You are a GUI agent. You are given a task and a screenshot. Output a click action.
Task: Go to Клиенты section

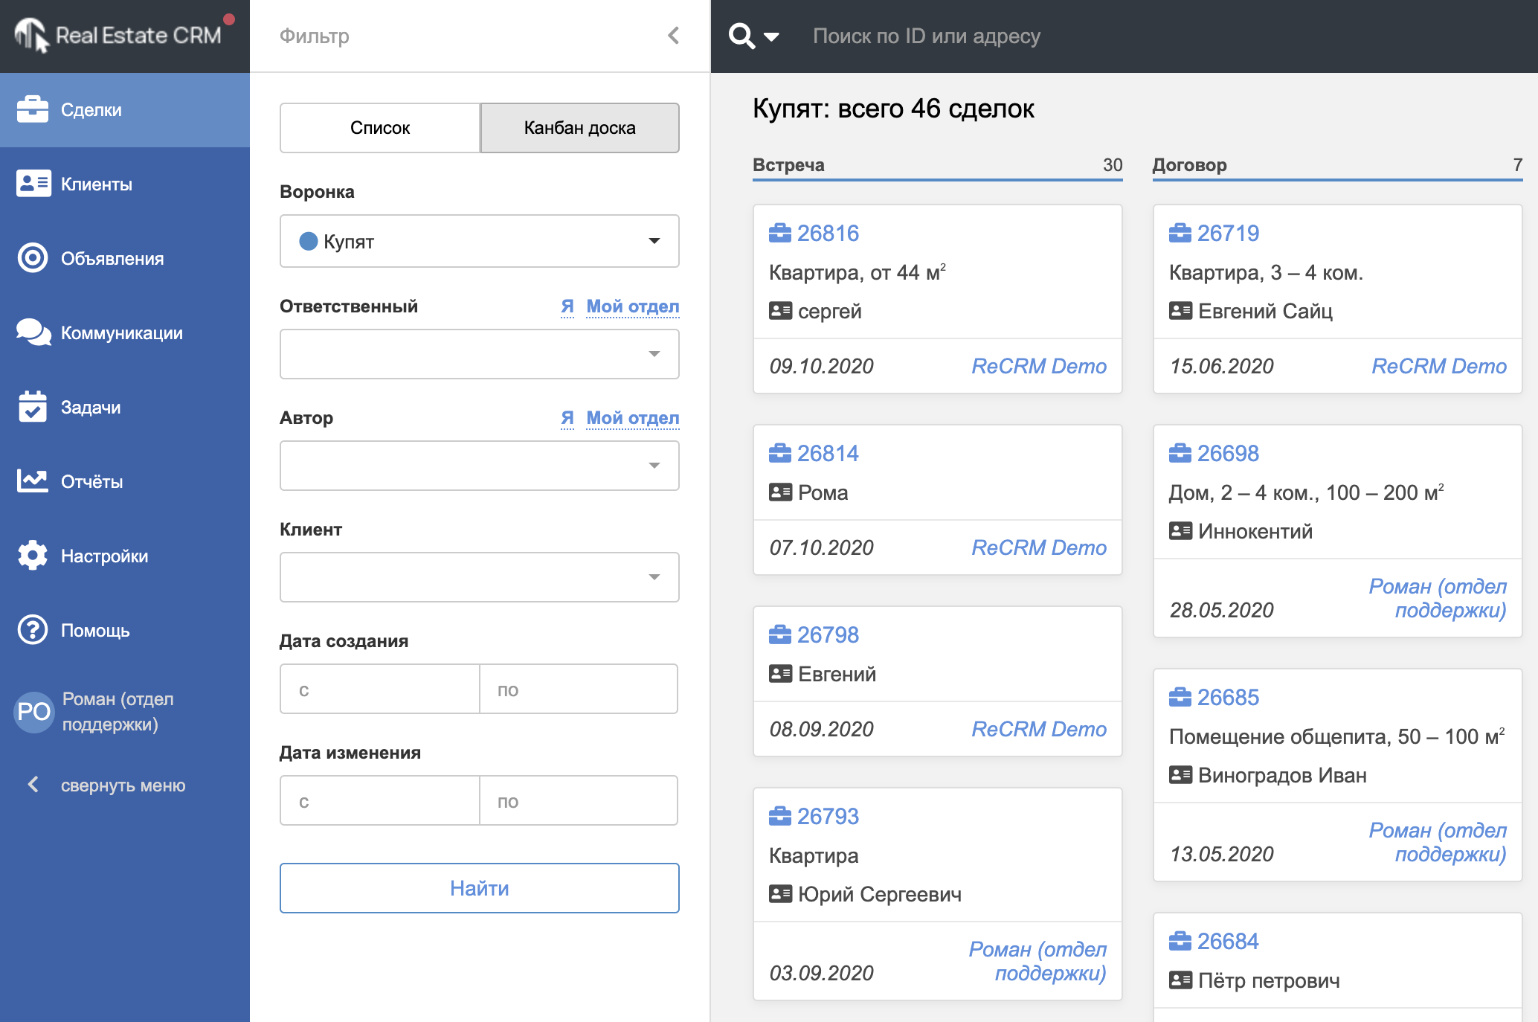click(125, 184)
